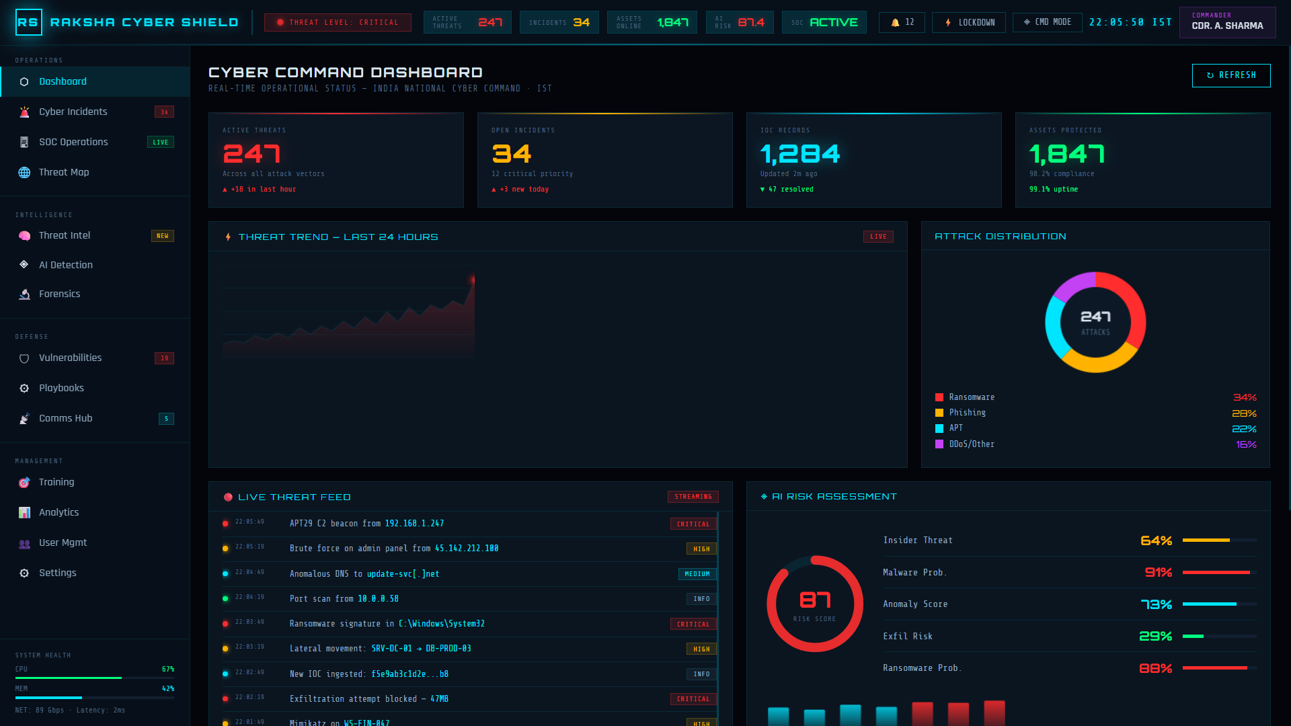This screenshot has height=726, width=1291.
Task: Click the Training target icon
Action: (24, 482)
